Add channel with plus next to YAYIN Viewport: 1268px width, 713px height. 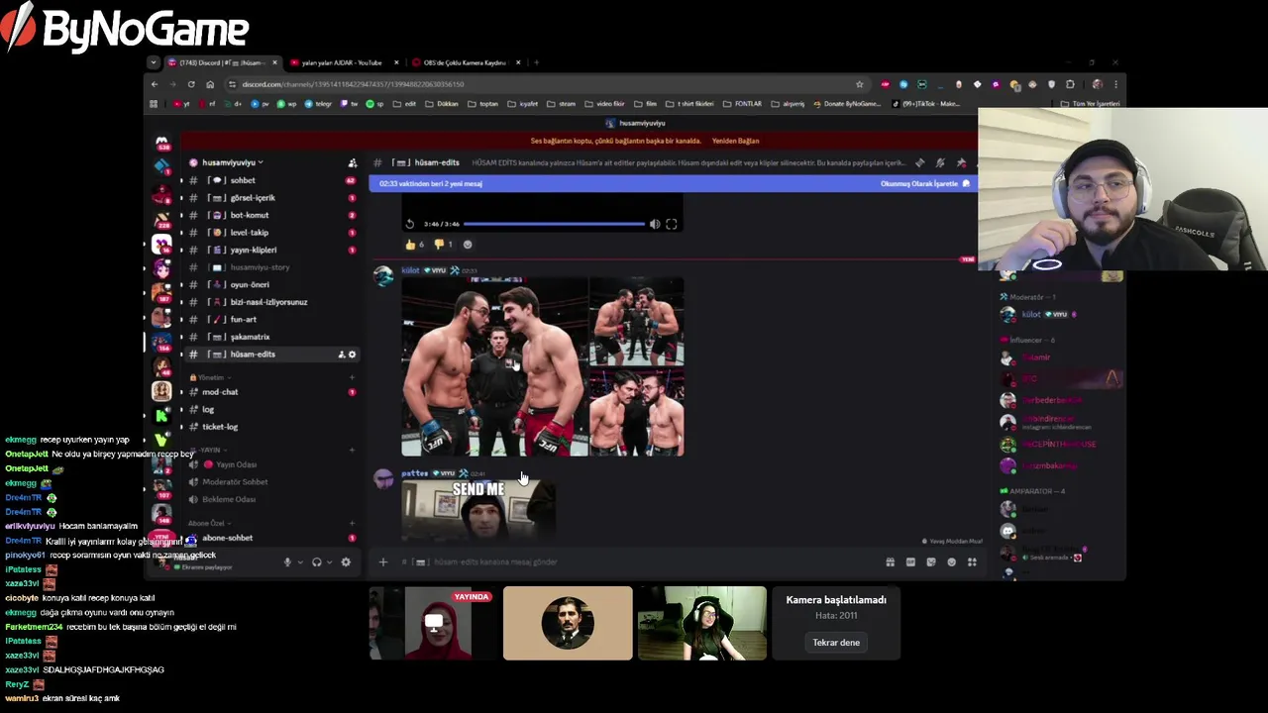click(352, 450)
